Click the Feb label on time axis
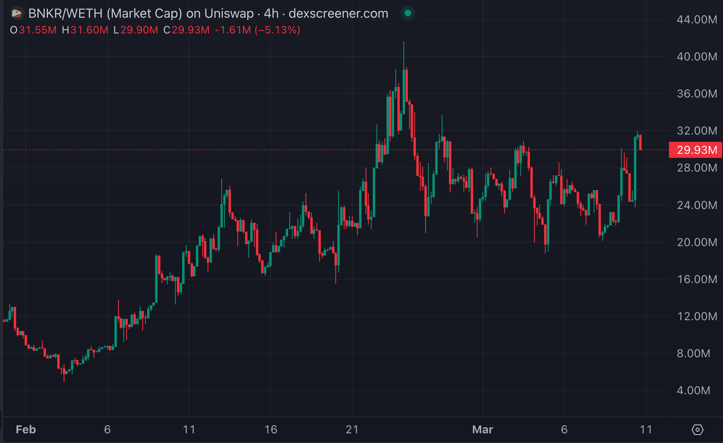The width and height of the screenshot is (723, 443). pyautogui.click(x=26, y=430)
